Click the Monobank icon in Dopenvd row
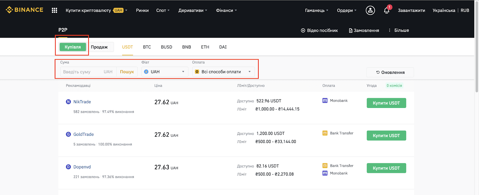Viewport: 479px width, 195px height. [325, 173]
